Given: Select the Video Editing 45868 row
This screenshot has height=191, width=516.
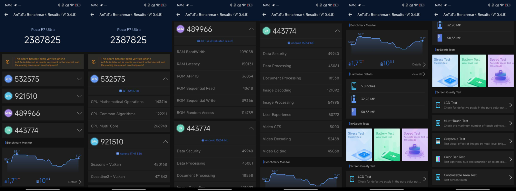Looking at the screenshot, I should click(301, 151).
